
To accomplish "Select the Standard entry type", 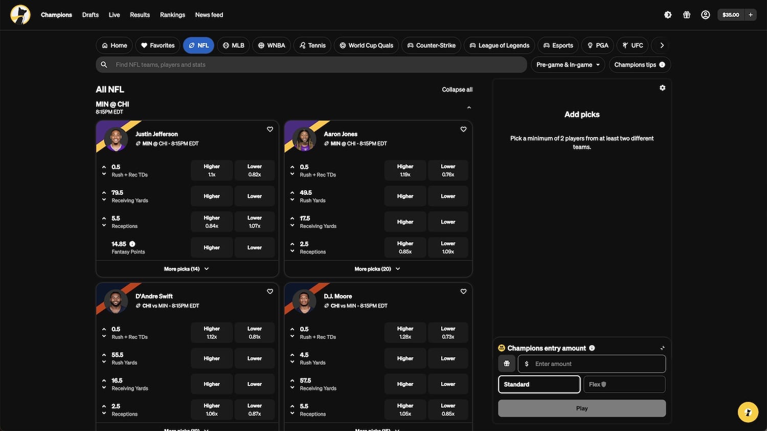I will [539, 384].
